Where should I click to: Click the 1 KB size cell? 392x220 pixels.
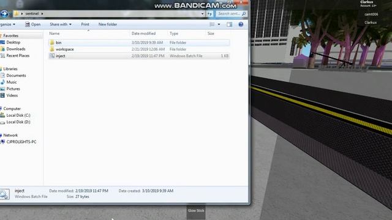[225, 56]
